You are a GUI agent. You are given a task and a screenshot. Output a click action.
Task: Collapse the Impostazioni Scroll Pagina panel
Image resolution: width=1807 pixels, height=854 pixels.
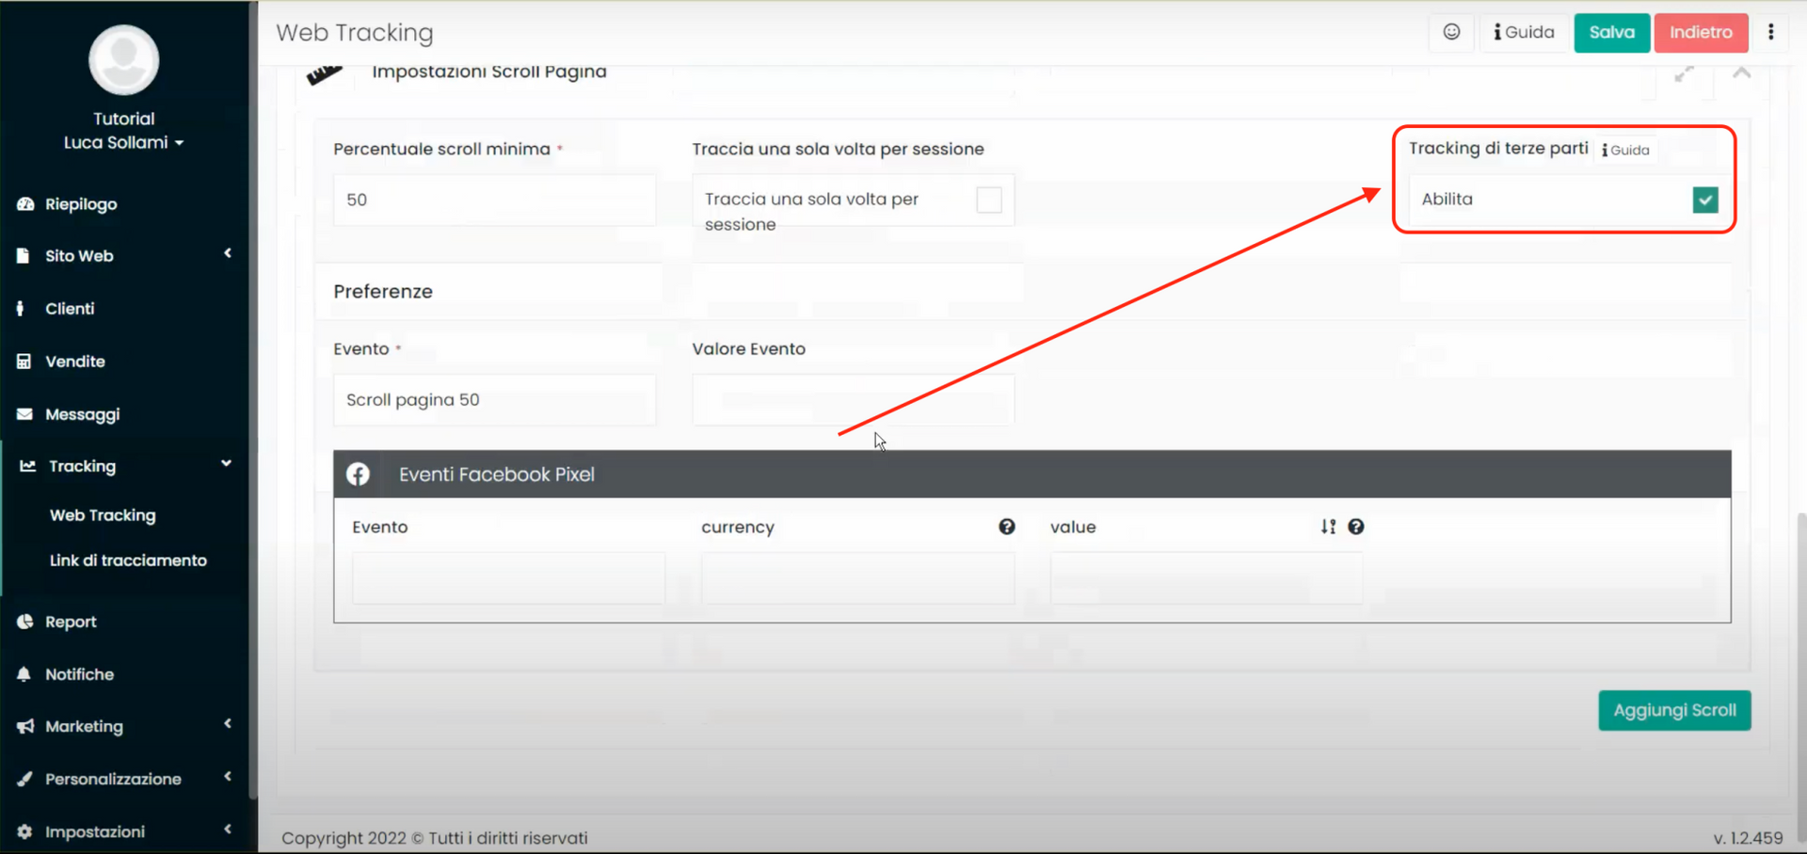click(1741, 73)
